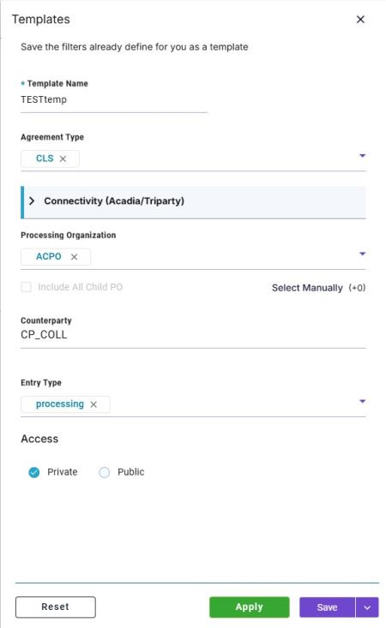Click the Reset button
This screenshot has width=386, height=628.
55,607
